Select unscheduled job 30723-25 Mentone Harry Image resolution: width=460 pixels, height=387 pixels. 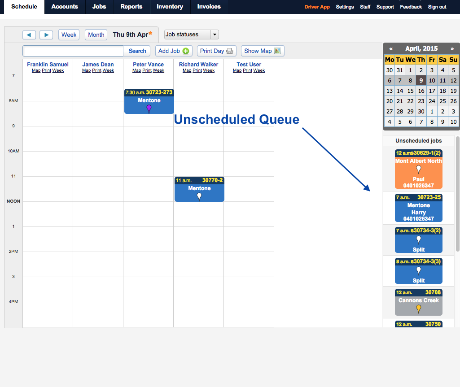click(419, 208)
